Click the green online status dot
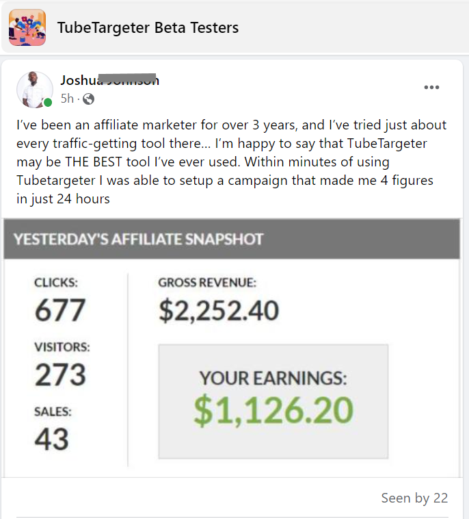 point(48,103)
